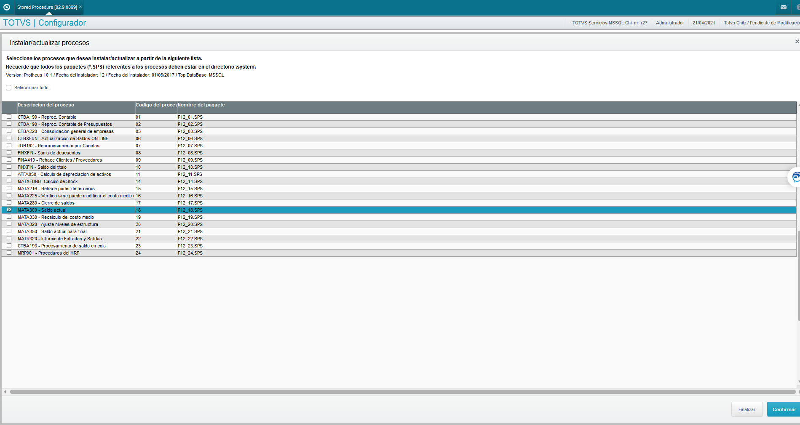Image resolution: width=800 pixels, height=425 pixels.
Task: Open the mail envelope icon
Action: coord(784,7)
